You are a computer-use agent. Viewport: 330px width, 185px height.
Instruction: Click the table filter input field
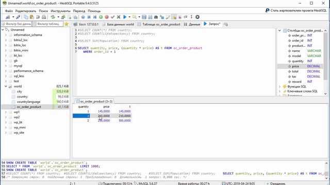(47, 24)
